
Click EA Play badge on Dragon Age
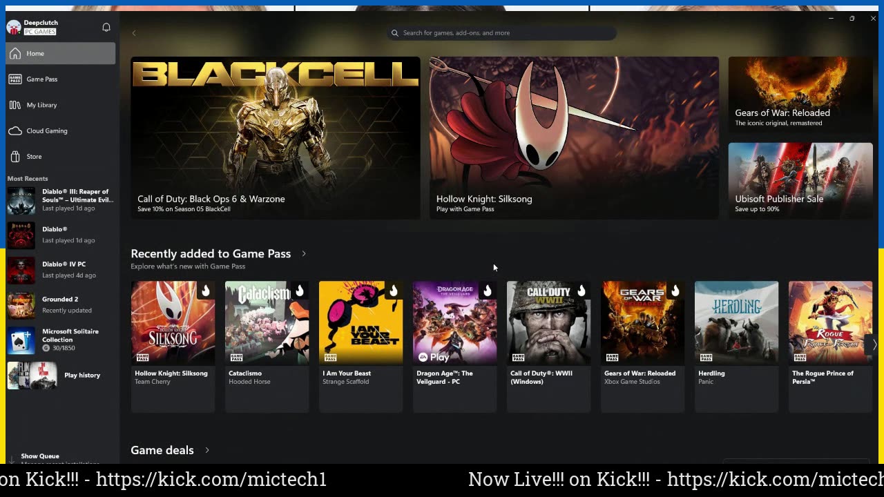tap(434, 357)
